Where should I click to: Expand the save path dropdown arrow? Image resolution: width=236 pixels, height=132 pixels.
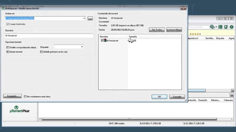pos(84,18)
